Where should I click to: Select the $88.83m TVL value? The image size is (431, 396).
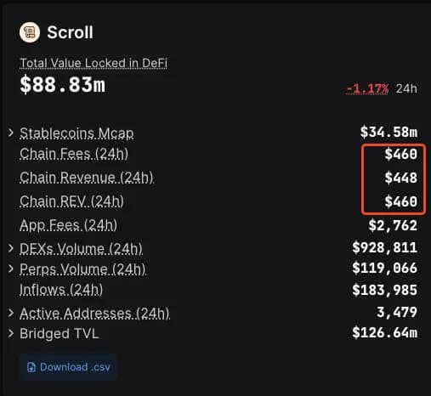point(63,84)
